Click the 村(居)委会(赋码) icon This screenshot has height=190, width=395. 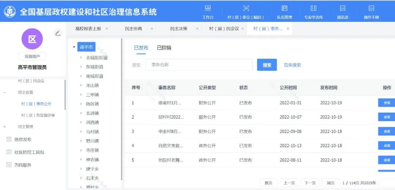click(x=246, y=8)
